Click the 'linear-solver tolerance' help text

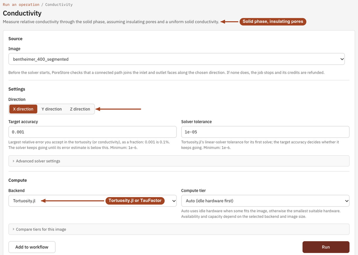click(x=260, y=145)
